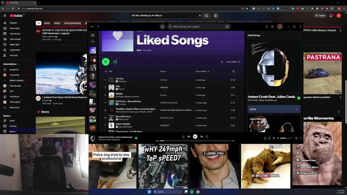Expand Subscriptions section chevron
347x195 pixels.
(x=19, y=64)
